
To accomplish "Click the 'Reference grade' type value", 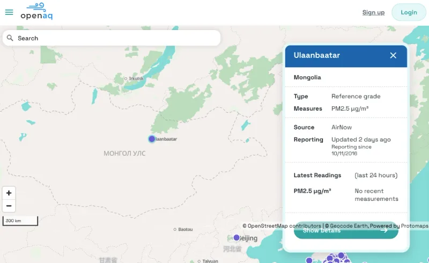I will click(356, 97).
